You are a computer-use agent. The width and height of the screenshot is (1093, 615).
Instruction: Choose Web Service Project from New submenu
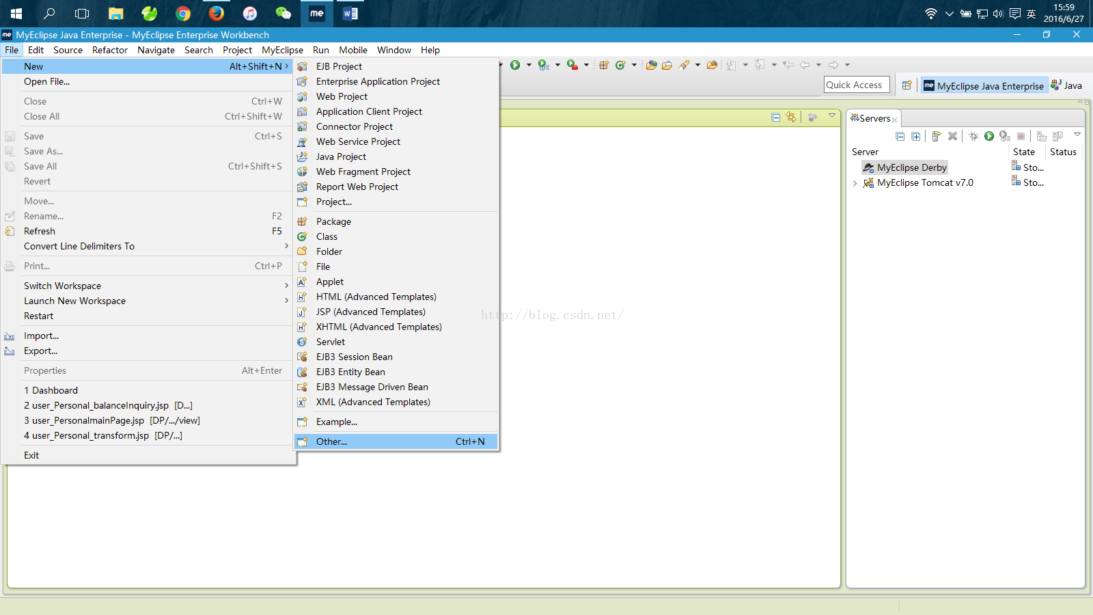click(x=396, y=141)
